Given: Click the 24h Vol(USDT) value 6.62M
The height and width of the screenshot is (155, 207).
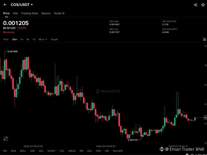Looking at the screenshot, I should point(165,32).
